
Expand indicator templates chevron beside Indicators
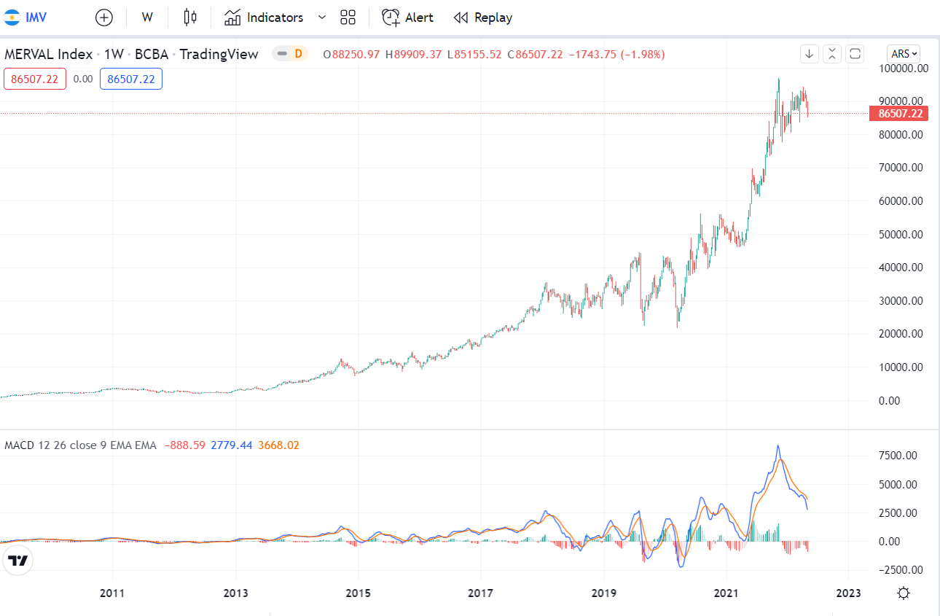(x=322, y=17)
